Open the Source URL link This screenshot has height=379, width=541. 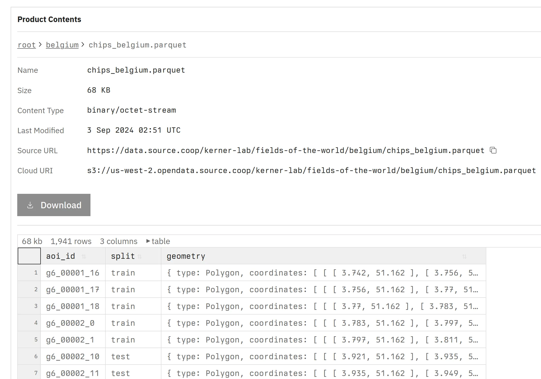pyautogui.click(x=285, y=150)
